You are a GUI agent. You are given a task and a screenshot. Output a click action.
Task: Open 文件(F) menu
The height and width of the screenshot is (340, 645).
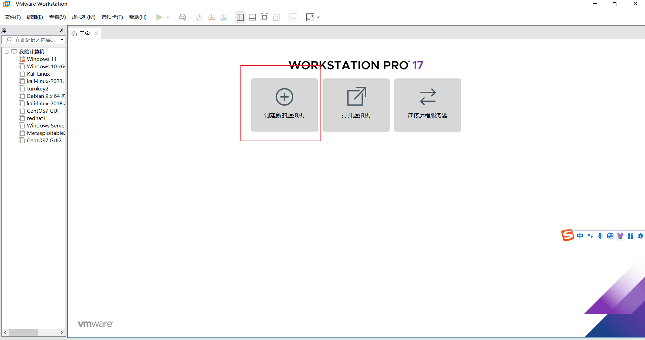[x=13, y=17]
